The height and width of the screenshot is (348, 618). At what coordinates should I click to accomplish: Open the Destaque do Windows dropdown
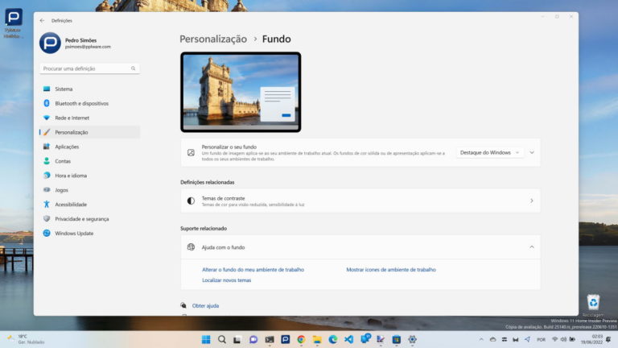point(490,152)
